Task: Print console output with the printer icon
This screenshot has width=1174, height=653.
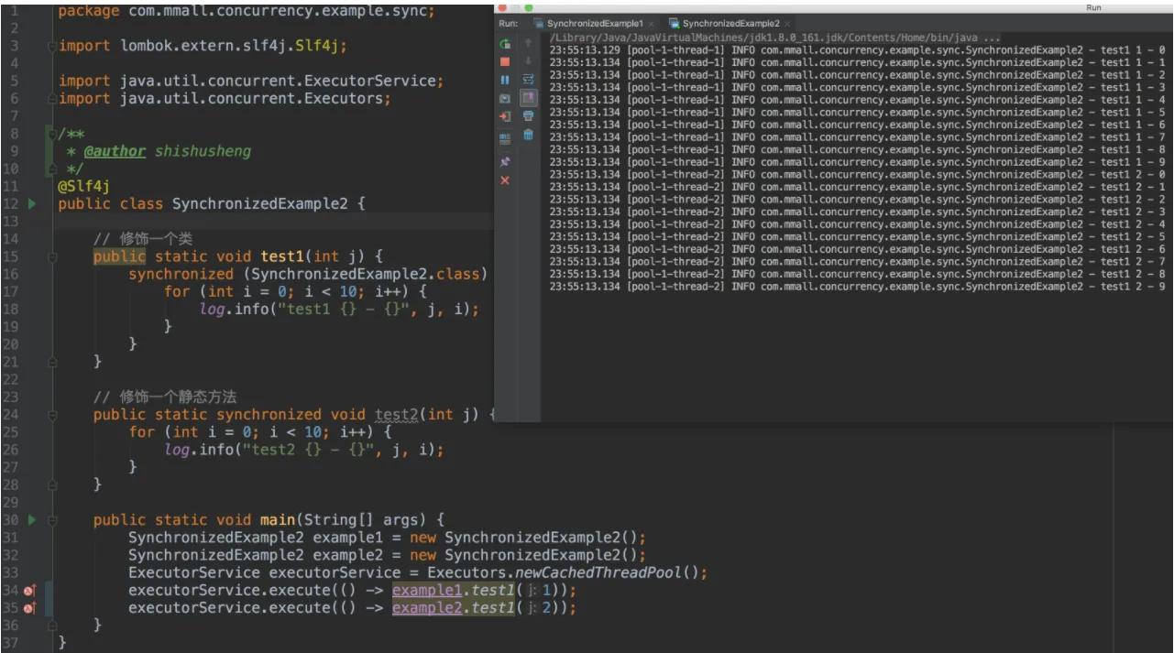Action: coord(529,116)
